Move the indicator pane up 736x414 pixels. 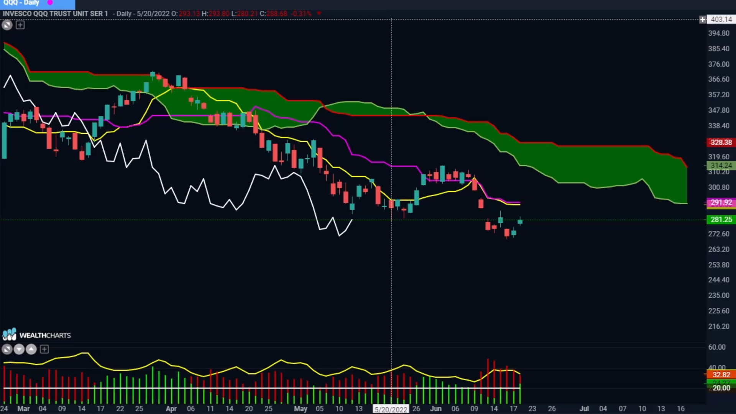[x=31, y=349]
